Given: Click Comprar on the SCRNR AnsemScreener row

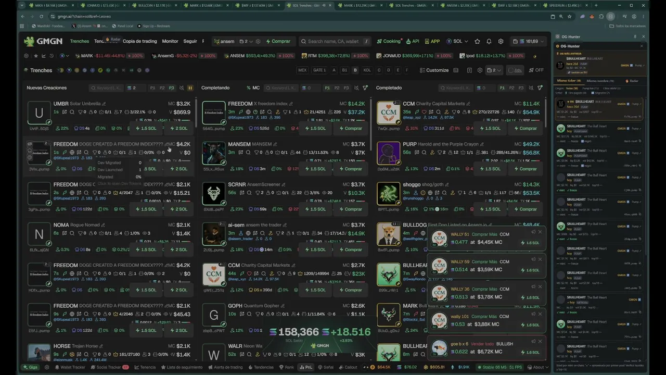Looking at the screenshot, I should click(350, 209).
